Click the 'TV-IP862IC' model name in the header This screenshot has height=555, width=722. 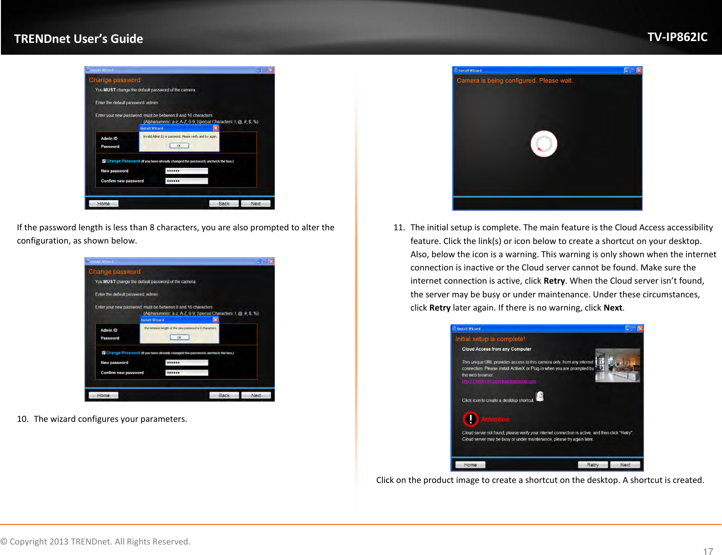(x=678, y=37)
